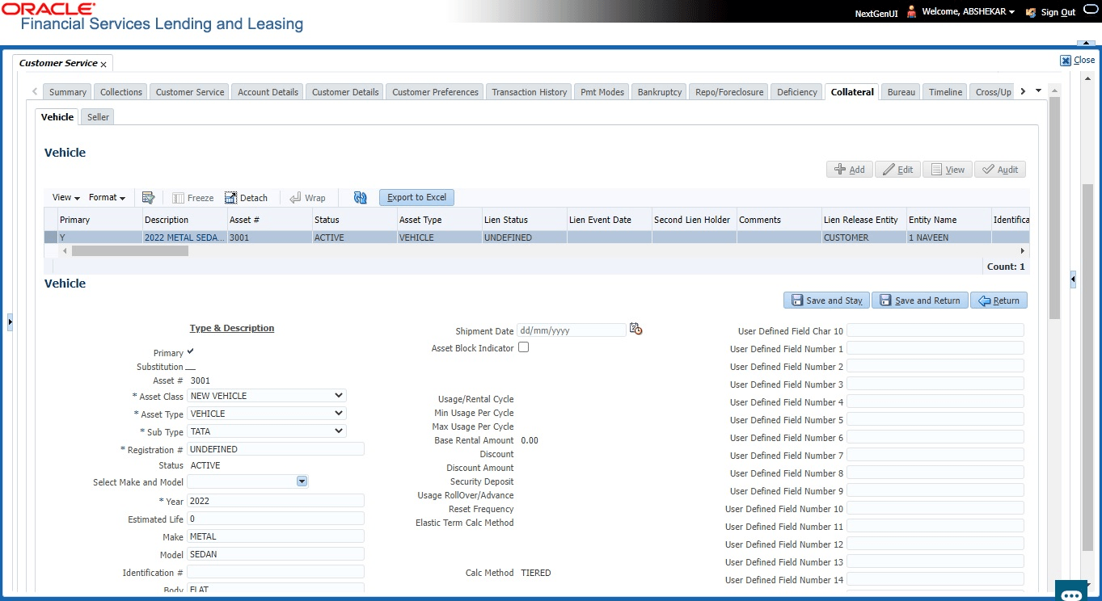Open the Format menu in table toolbar
The image size is (1102, 601).
pos(107,198)
